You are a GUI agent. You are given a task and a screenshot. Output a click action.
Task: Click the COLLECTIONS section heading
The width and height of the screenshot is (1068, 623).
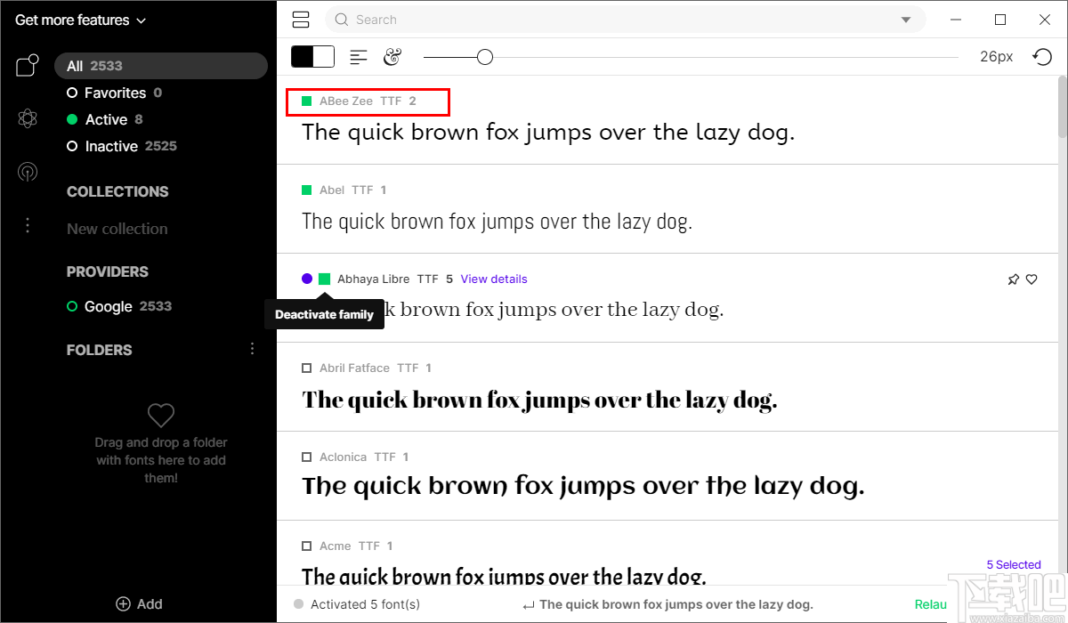click(117, 191)
